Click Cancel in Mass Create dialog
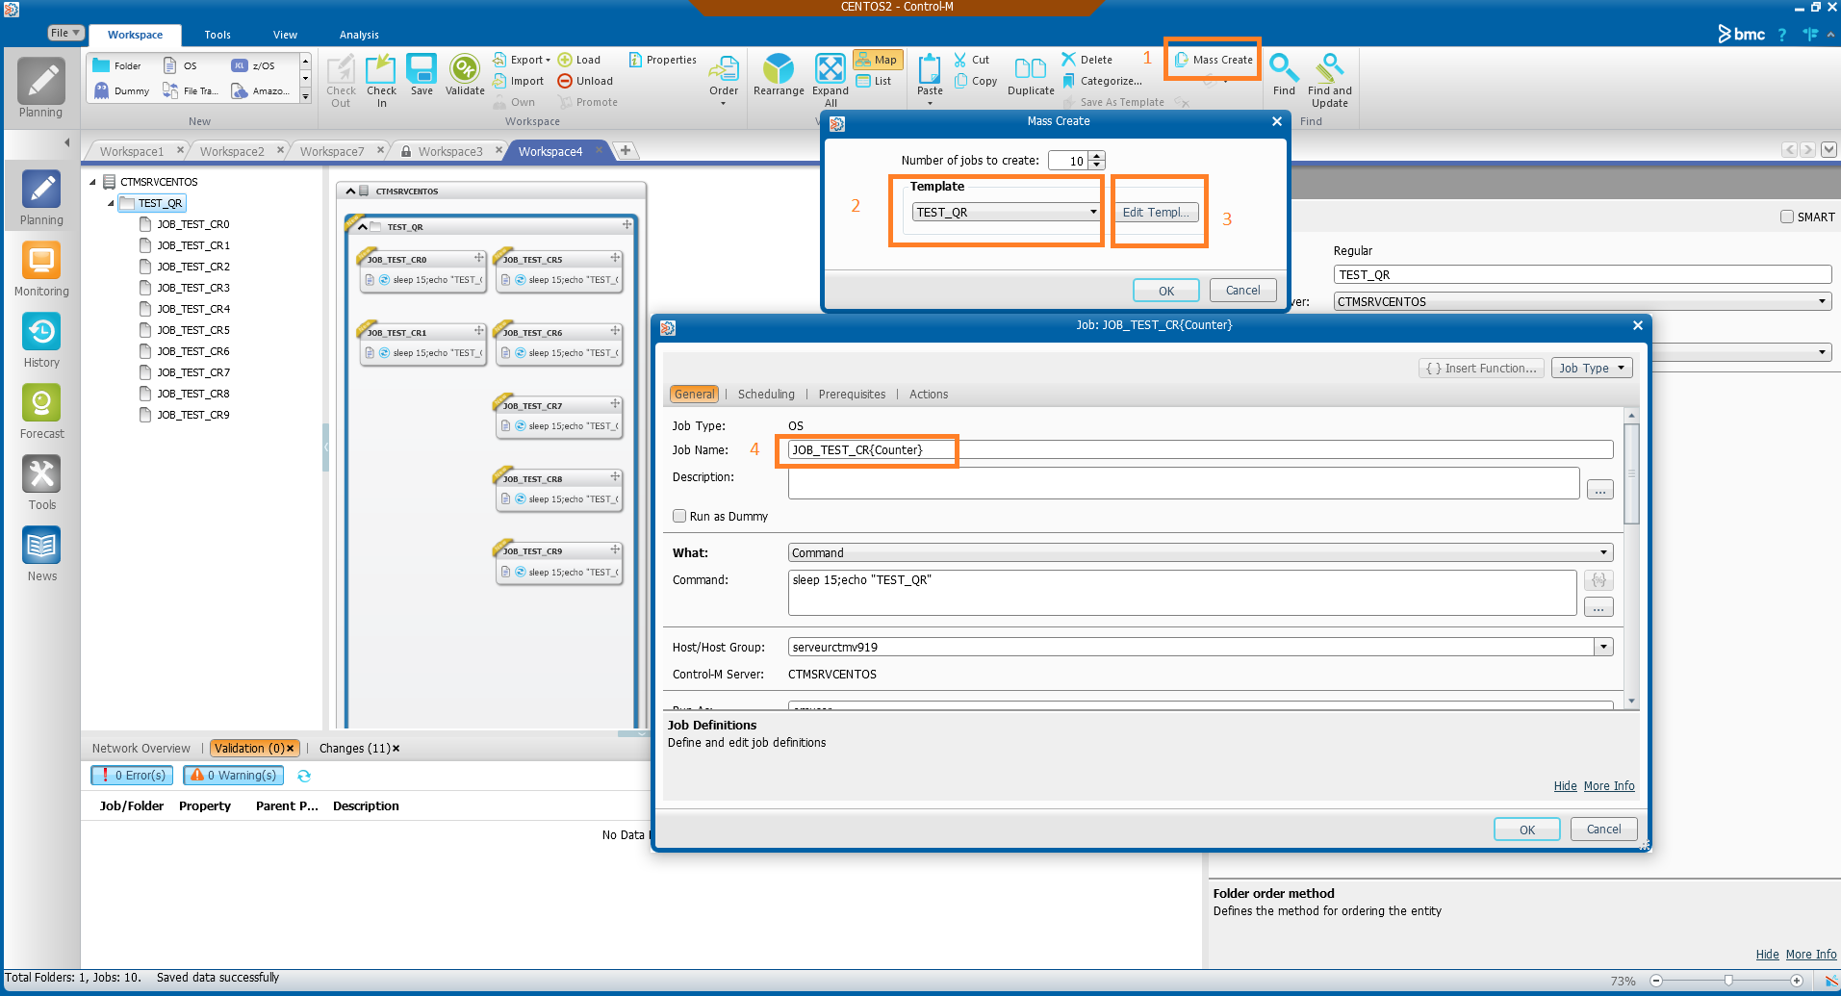Image resolution: width=1841 pixels, height=996 pixels. (1242, 290)
